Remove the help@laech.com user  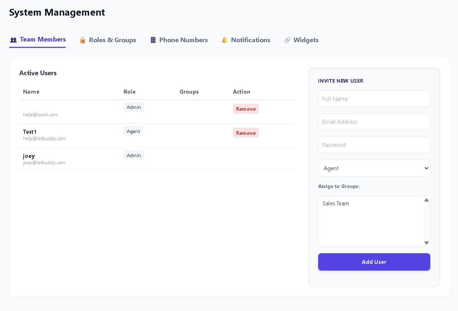click(246, 109)
